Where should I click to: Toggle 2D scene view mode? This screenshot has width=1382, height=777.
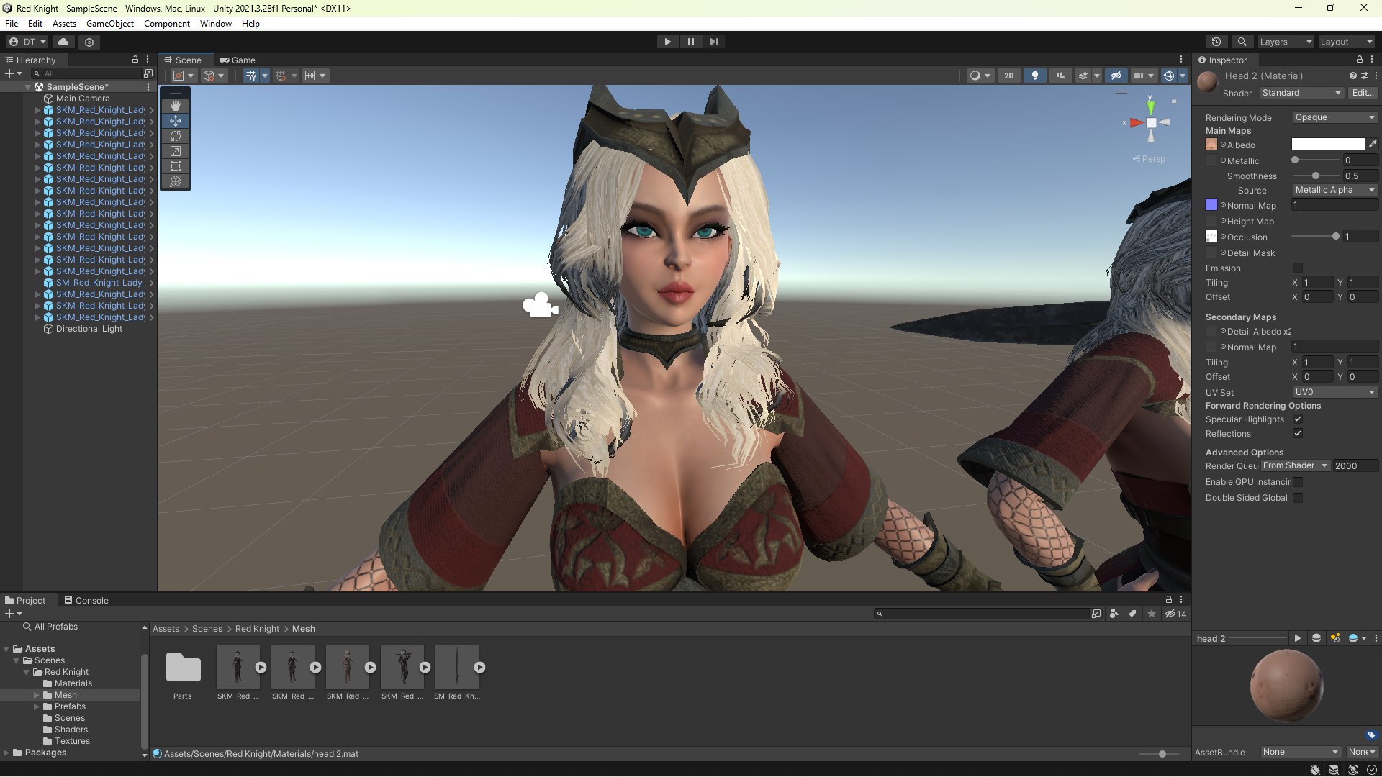tap(1009, 76)
